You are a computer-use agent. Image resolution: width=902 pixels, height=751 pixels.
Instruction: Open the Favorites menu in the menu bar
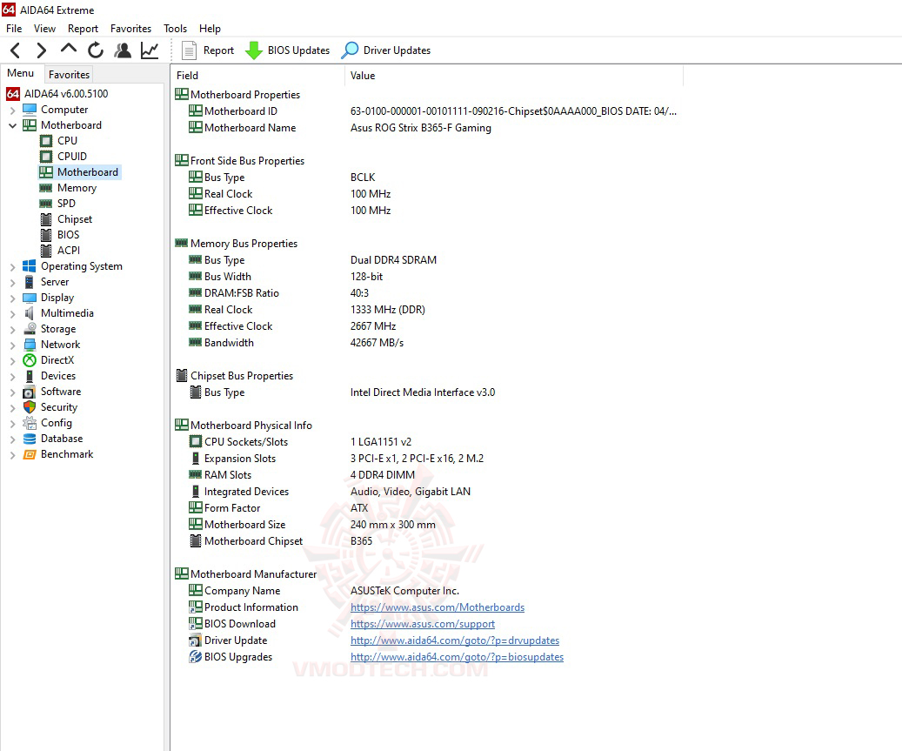pyautogui.click(x=130, y=28)
